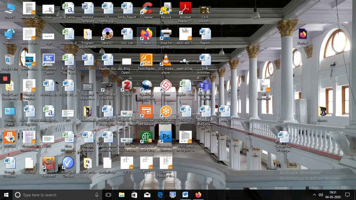Open Microsoft Store from the taskbar
The width and height of the screenshot is (356, 200).
tap(134, 195)
